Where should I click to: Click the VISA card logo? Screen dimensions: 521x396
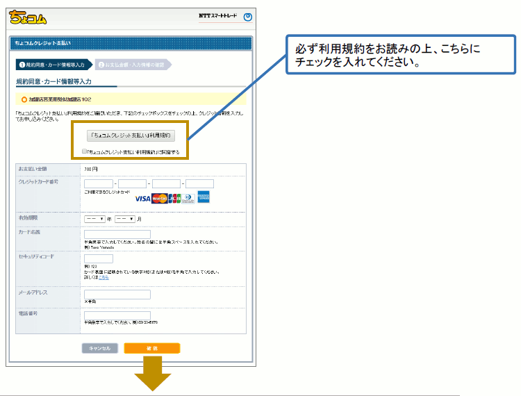pos(142,199)
